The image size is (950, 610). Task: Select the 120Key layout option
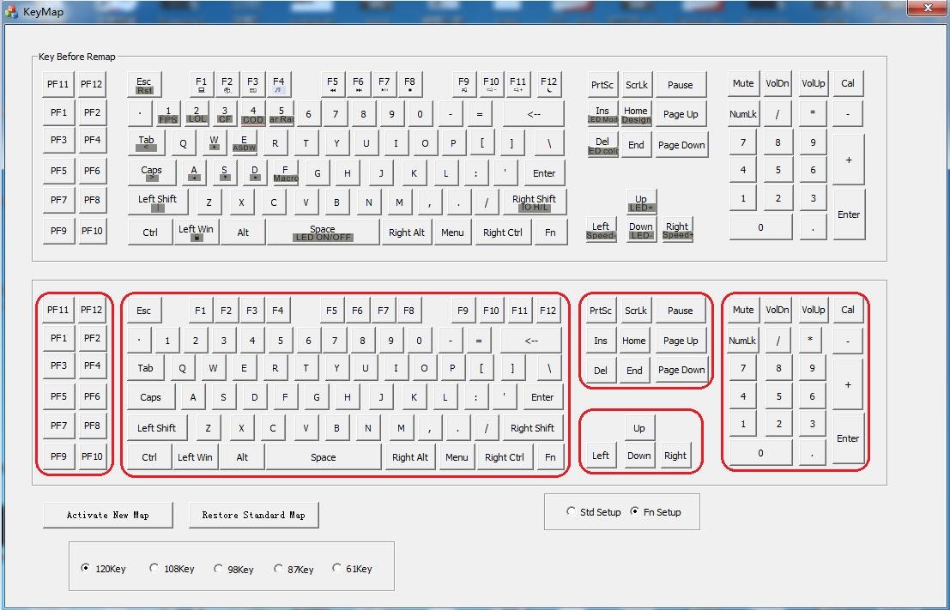(x=85, y=568)
